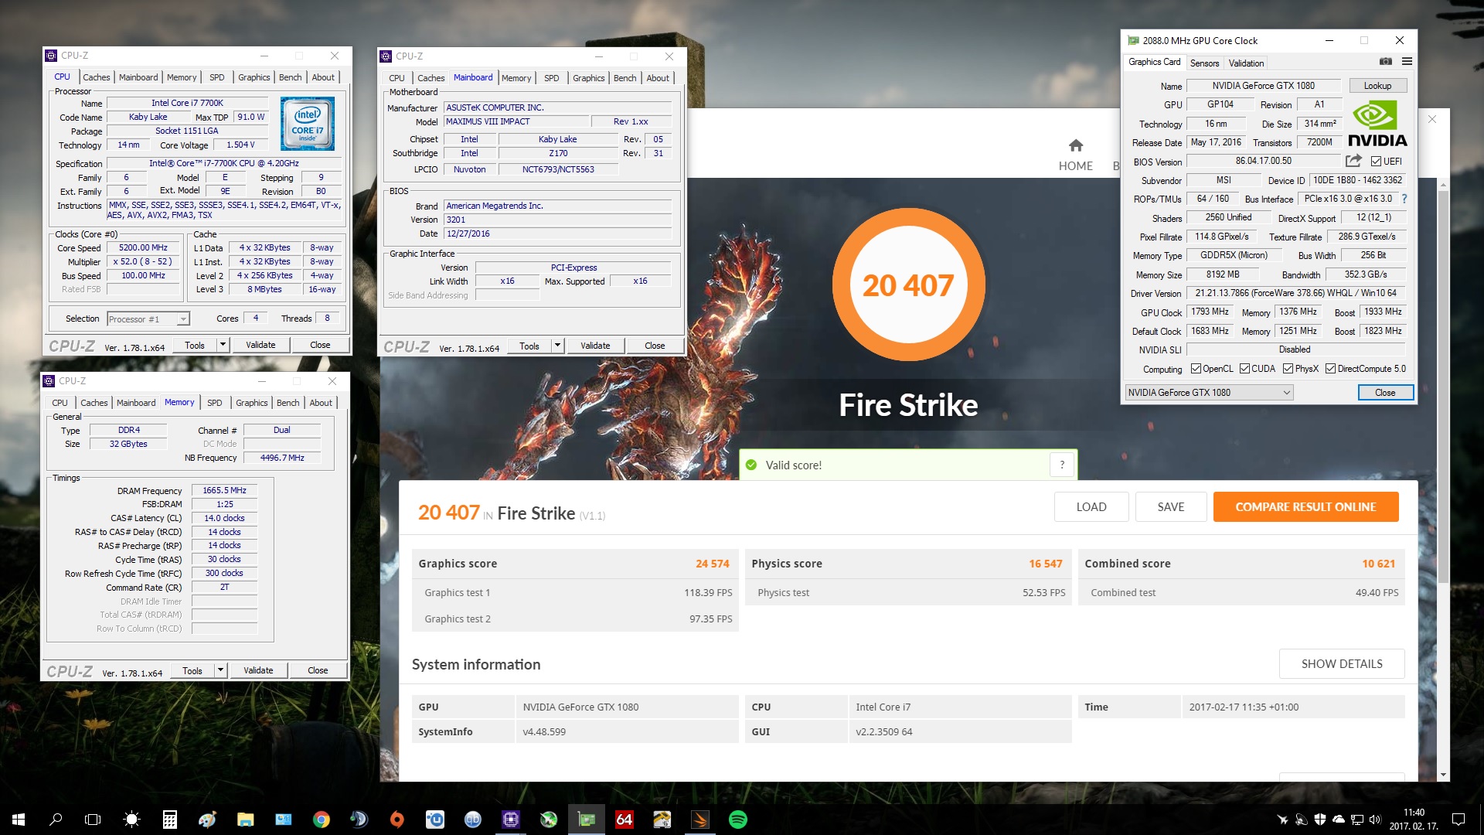This screenshot has height=835, width=1484.
Task: Toggle the PhysX checkbox
Action: tap(1288, 369)
